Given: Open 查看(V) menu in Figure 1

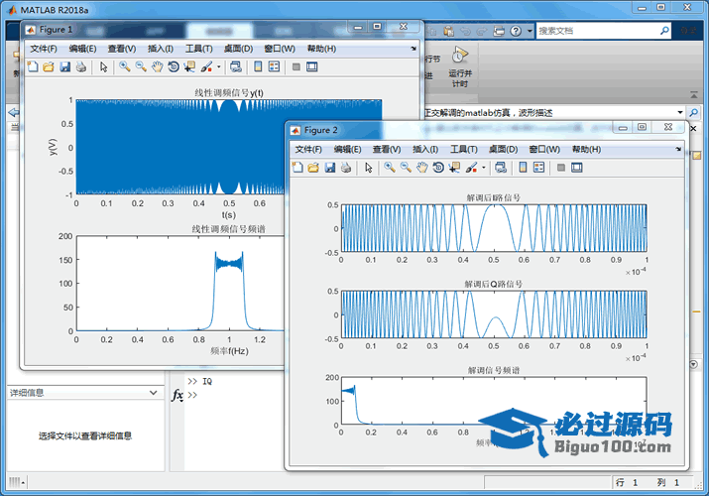Looking at the screenshot, I should 122,49.
